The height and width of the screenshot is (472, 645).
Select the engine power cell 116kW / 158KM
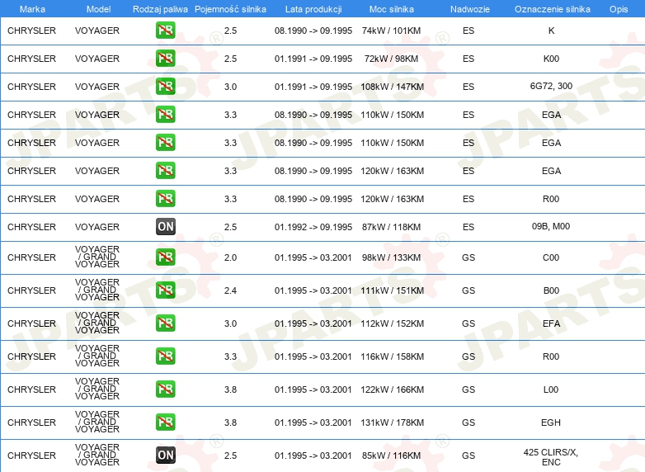pos(392,356)
